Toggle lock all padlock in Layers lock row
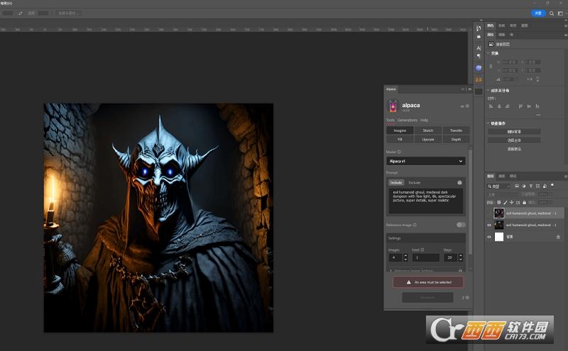568x351 pixels. tap(524, 202)
